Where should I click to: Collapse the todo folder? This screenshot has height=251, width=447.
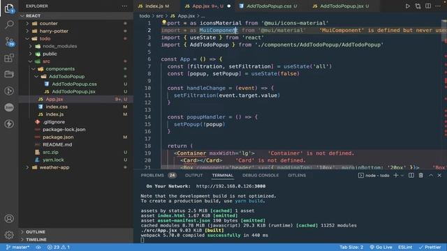point(45,38)
